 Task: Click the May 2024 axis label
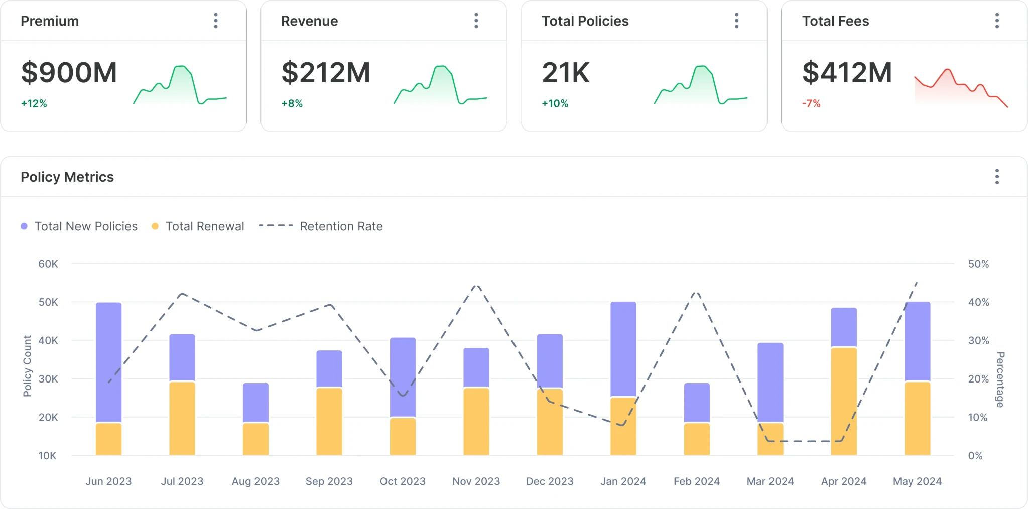click(x=918, y=481)
